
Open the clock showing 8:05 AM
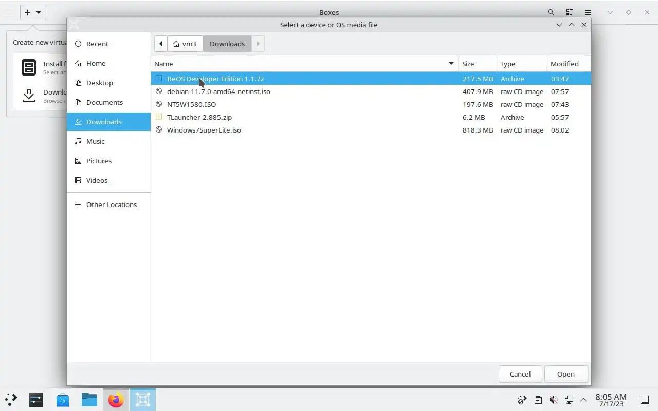[611, 400]
